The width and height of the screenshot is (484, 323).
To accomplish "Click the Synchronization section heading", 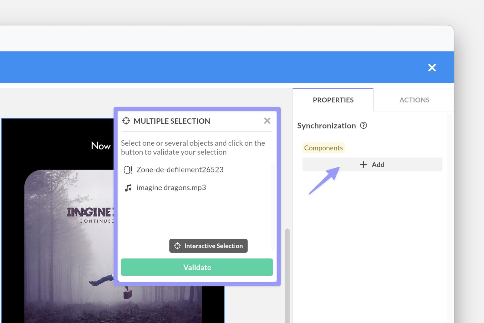I will pos(326,126).
